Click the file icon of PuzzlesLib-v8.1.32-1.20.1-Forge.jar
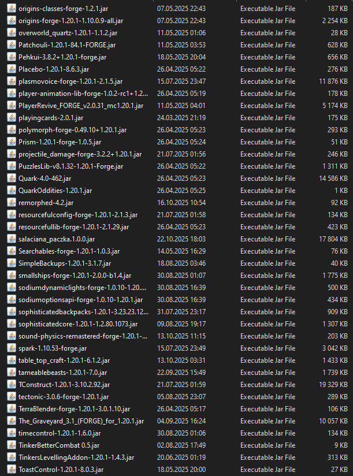353x476 pixels. 11,166
